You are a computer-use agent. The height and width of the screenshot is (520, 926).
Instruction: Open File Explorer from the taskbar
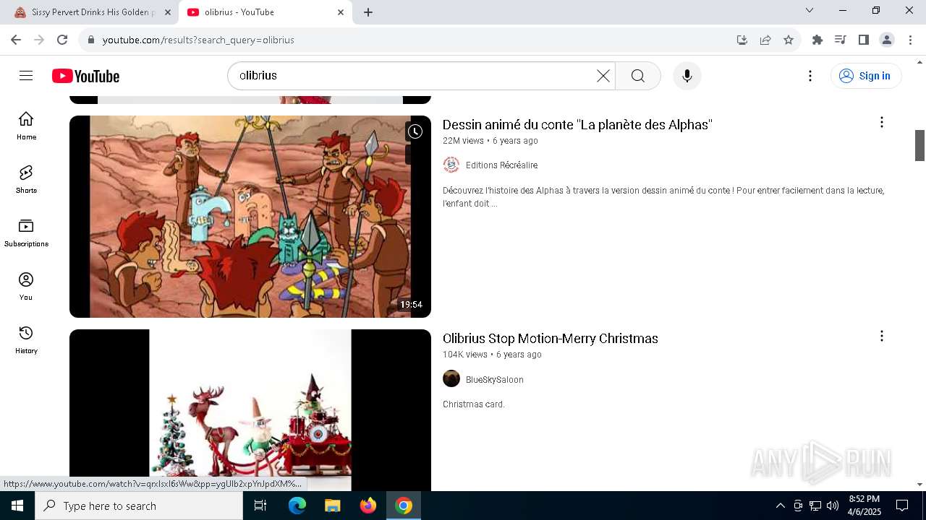pyautogui.click(x=332, y=506)
